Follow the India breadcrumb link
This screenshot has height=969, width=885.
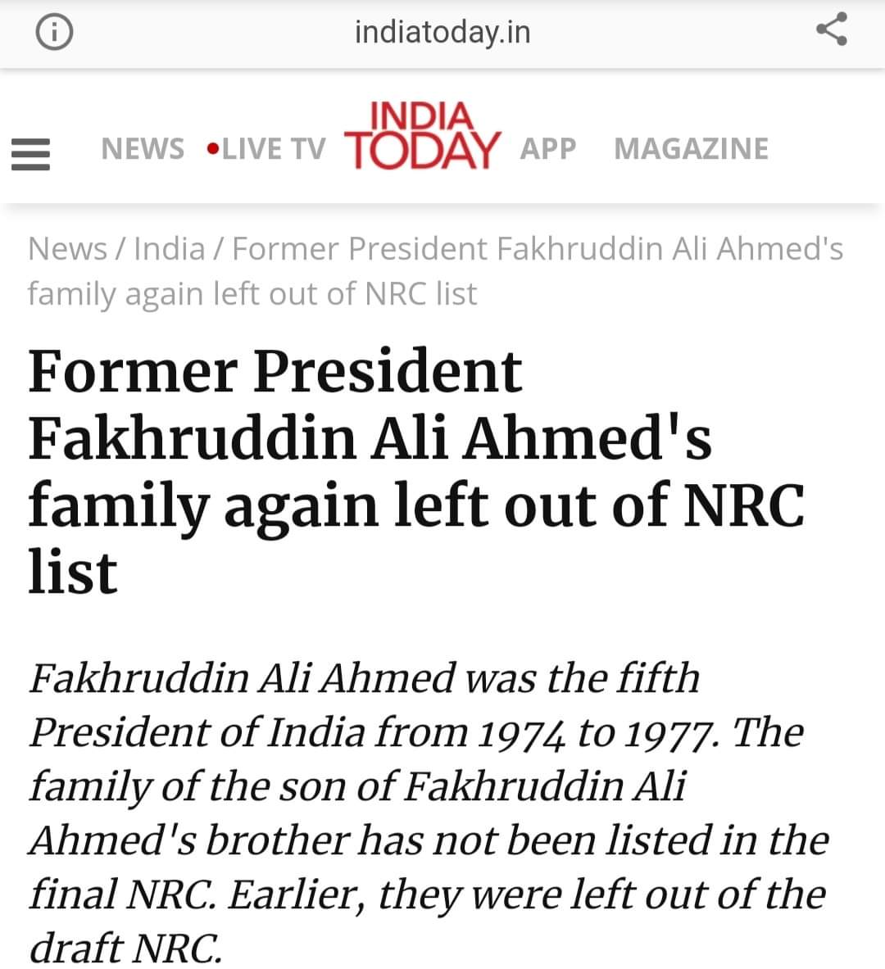click(x=170, y=249)
